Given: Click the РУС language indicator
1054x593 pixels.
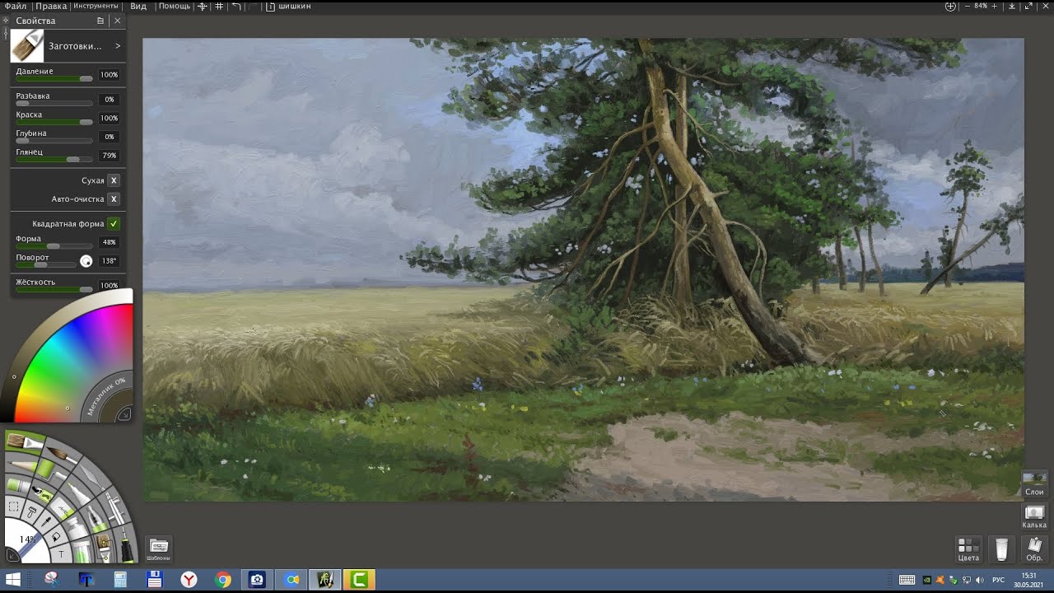Looking at the screenshot, I should 998,580.
